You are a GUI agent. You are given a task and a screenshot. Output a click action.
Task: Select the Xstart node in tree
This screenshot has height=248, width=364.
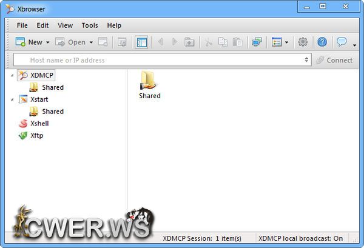(39, 99)
